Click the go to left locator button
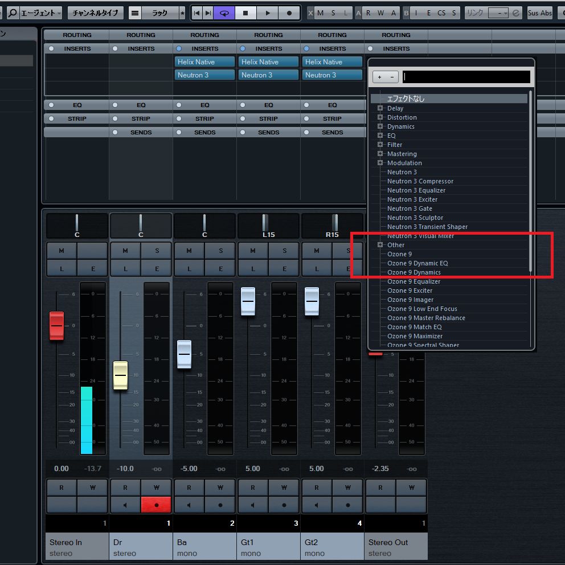Image resolution: width=565 pixels, height=565 pixels. (x=196, y=13)
